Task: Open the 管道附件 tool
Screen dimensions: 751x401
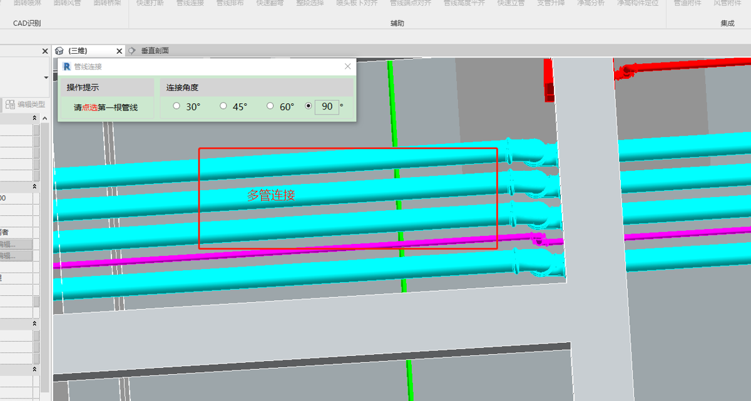Action: (x=687, y=3)
